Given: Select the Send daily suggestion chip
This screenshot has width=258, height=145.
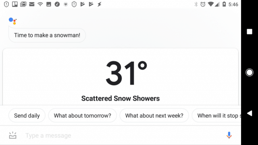Looking at the screenshot, I should (27, 116).
